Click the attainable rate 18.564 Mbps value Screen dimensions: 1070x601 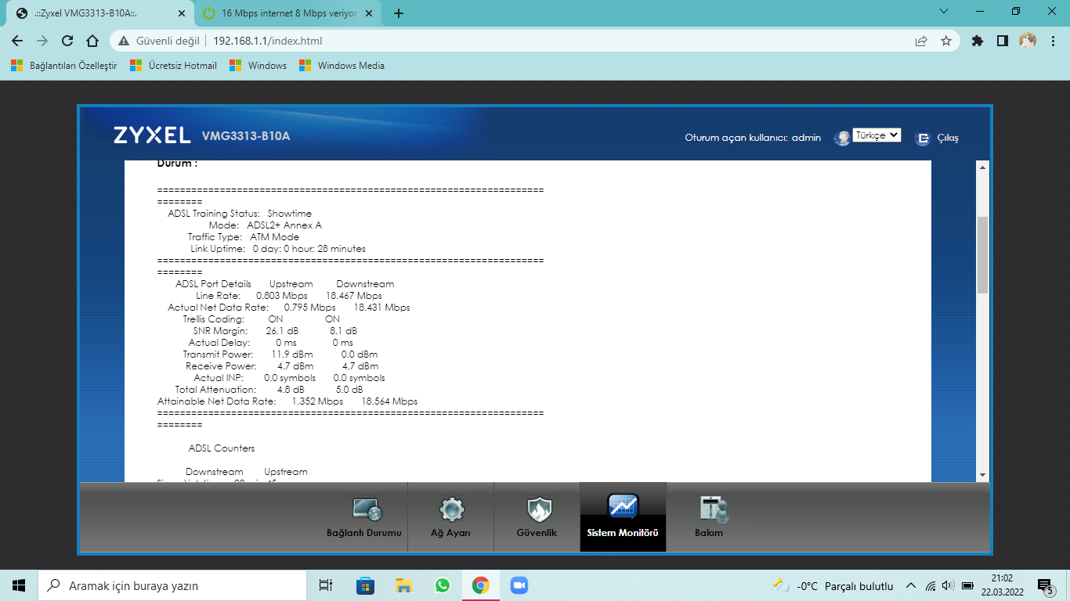point(389,401)
